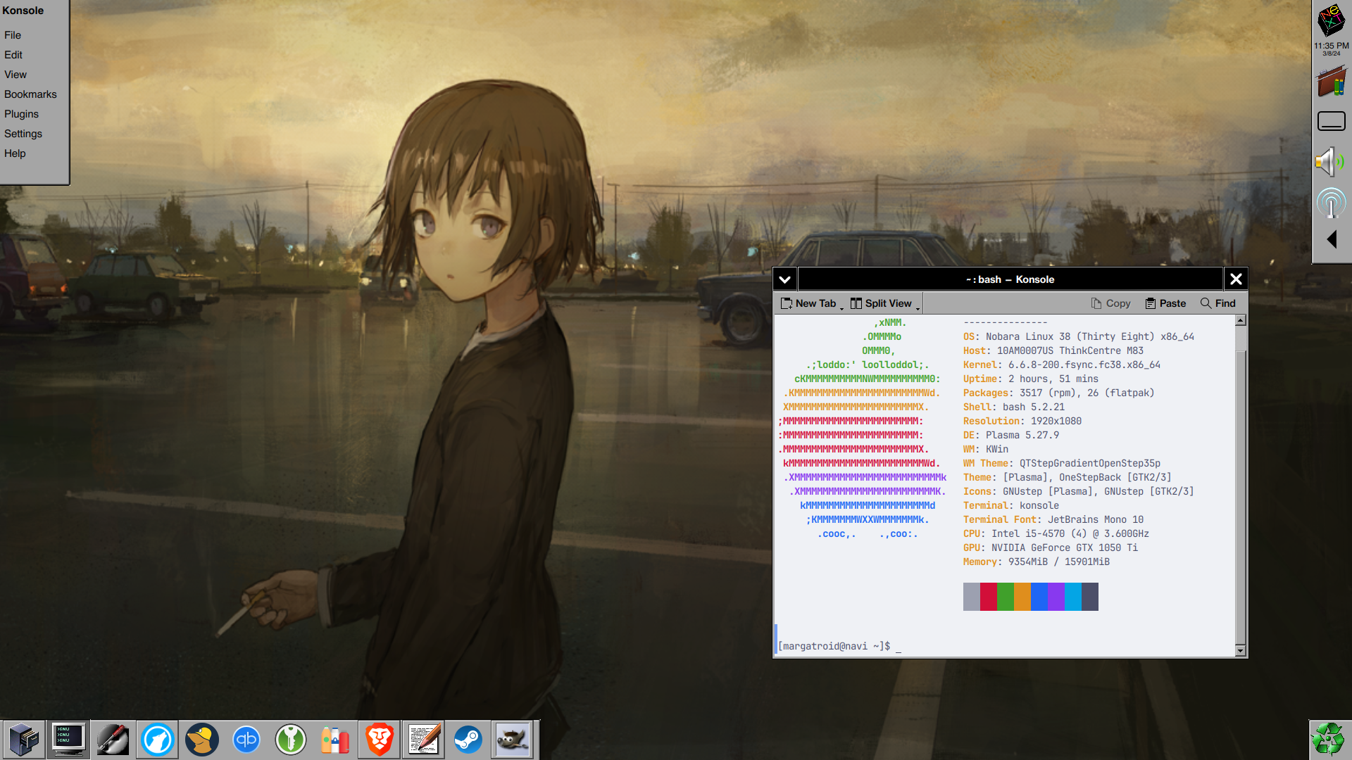
Task: Open the Settings menu of Konsole
Action: click(x=23, y=134)
